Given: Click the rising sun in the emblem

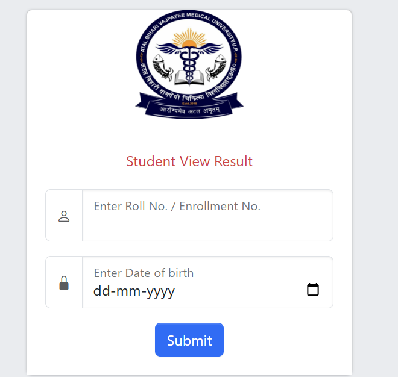Looking at the screenshot, I should pyautogui.click(x=189, y=38).
